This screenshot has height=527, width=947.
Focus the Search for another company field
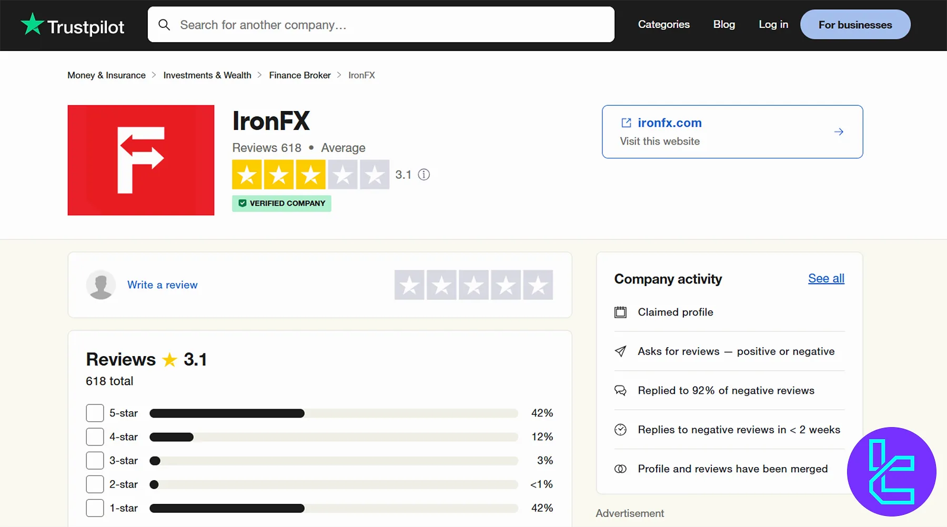pyautogui.click(x=389, y=25)
